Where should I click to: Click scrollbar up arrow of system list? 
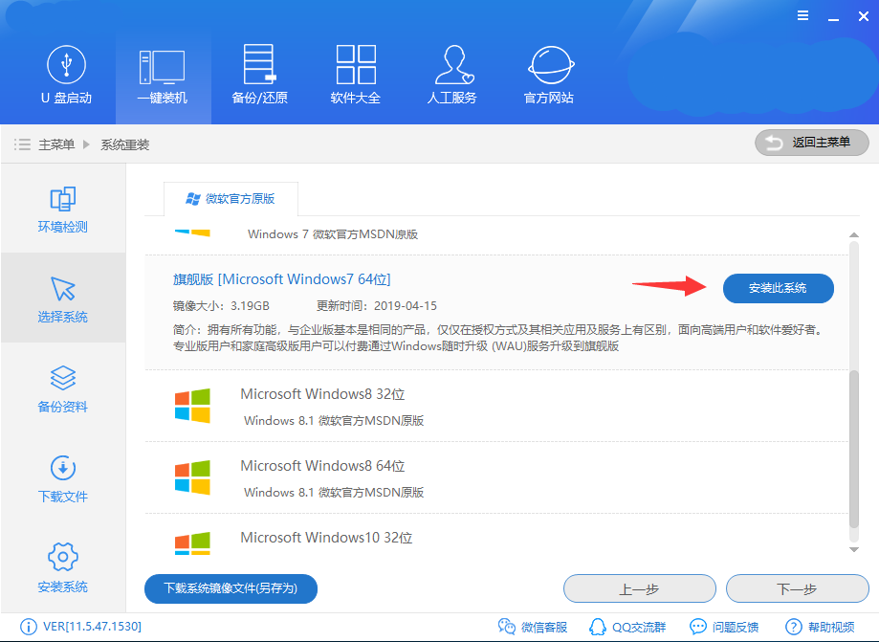coord(854,235)
